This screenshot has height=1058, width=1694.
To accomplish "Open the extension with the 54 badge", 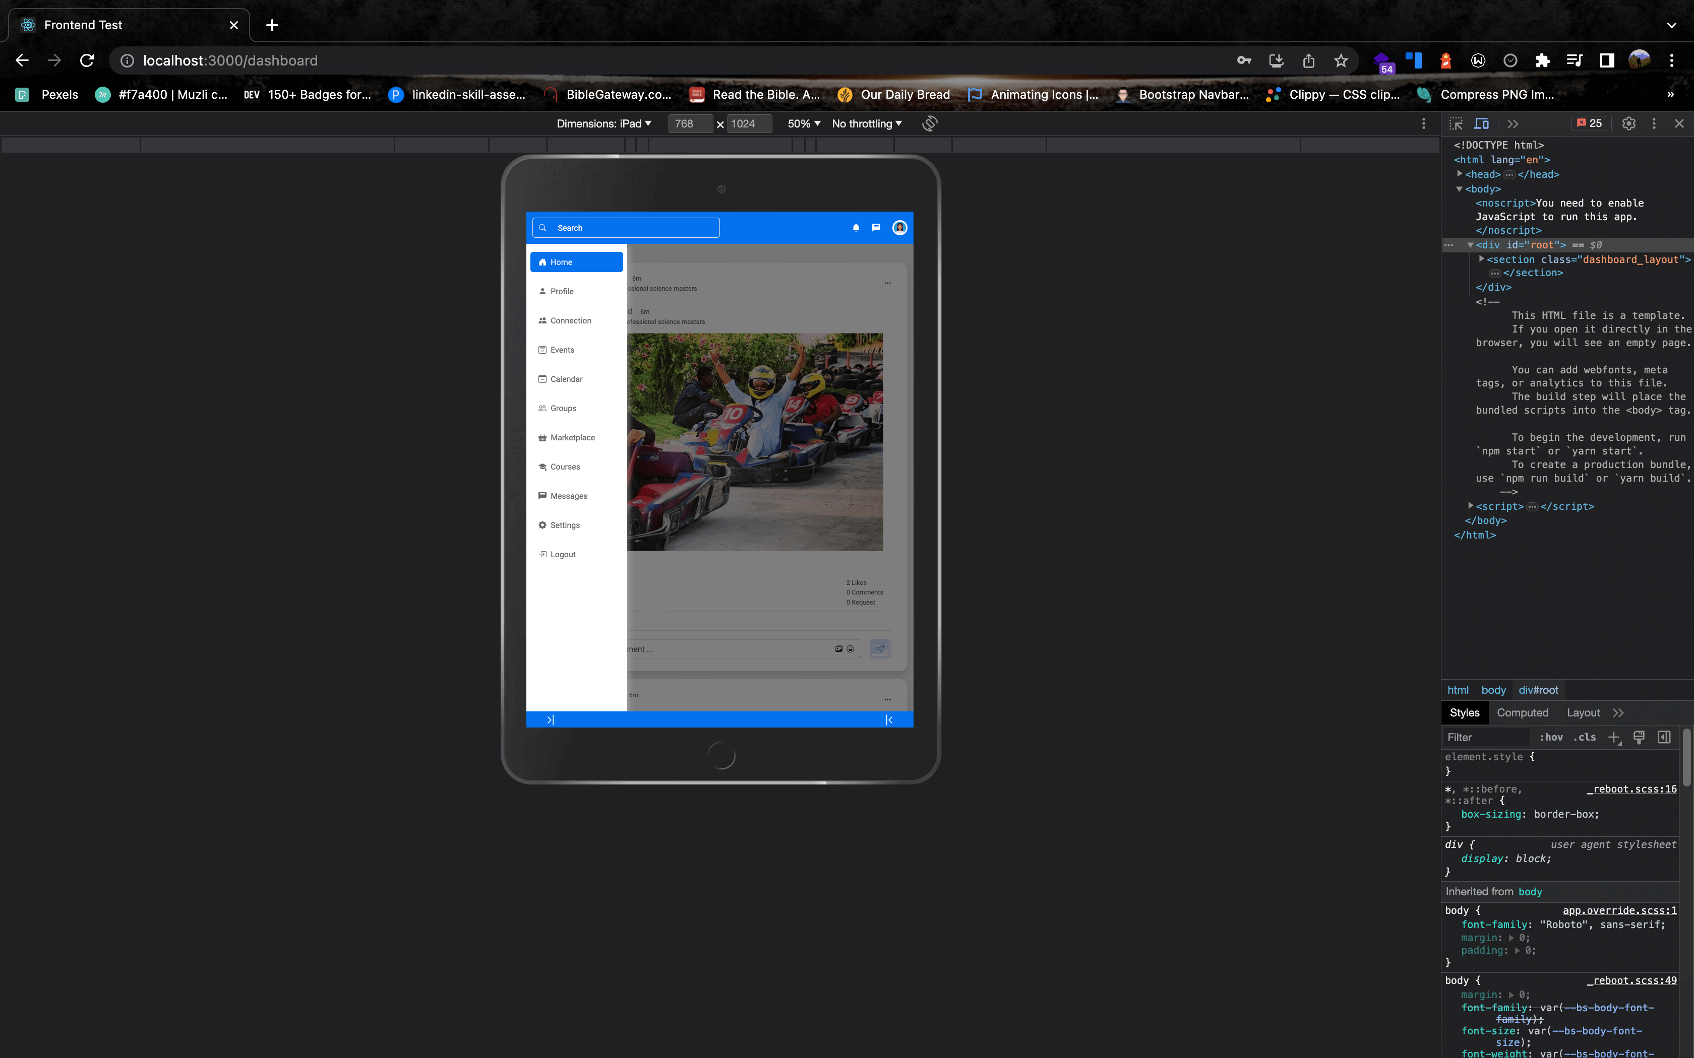I will pyautogui.click(x=1382, y=62).
